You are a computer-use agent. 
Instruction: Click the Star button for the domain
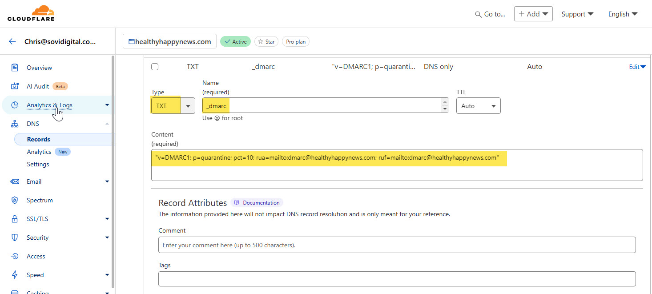266,42
